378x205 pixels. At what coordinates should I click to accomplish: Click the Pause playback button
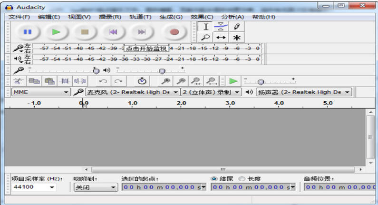[x=27, y=32]
